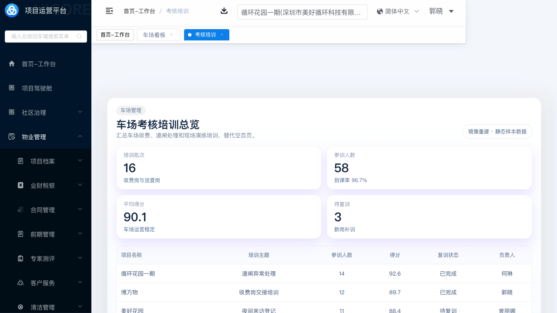Image resolution: width=557 pixels, height=313 pixels.
Task: Switch to the 首页-工作台 tab
Action: 115,35
